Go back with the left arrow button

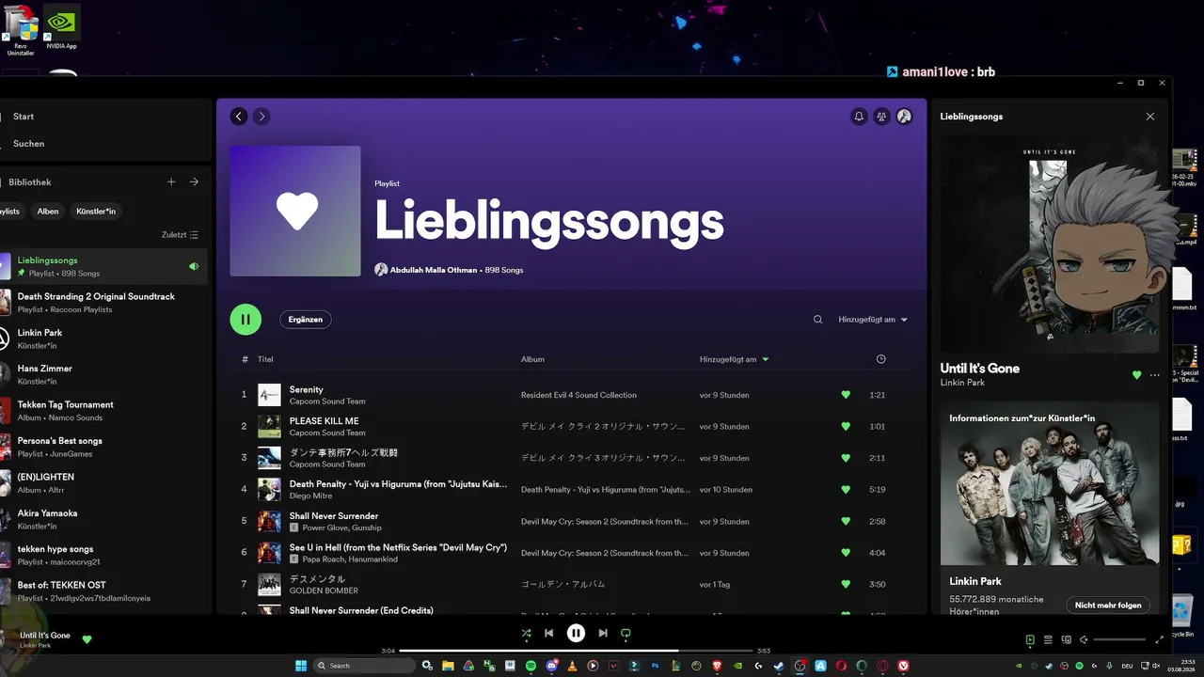(x=239, y=117)
